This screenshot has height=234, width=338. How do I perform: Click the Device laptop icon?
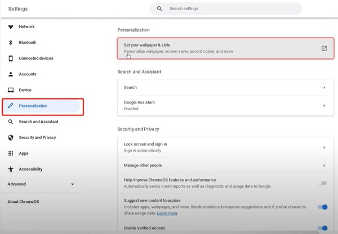[11, 90]
